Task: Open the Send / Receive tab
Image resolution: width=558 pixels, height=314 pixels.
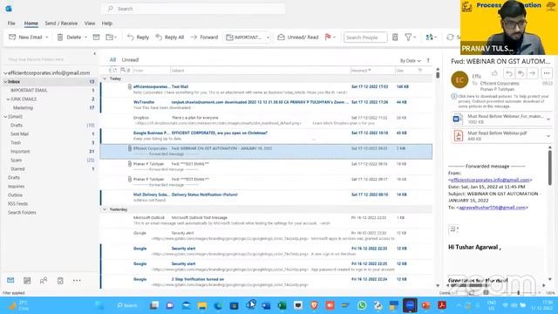Action: [x=61, y=24]
